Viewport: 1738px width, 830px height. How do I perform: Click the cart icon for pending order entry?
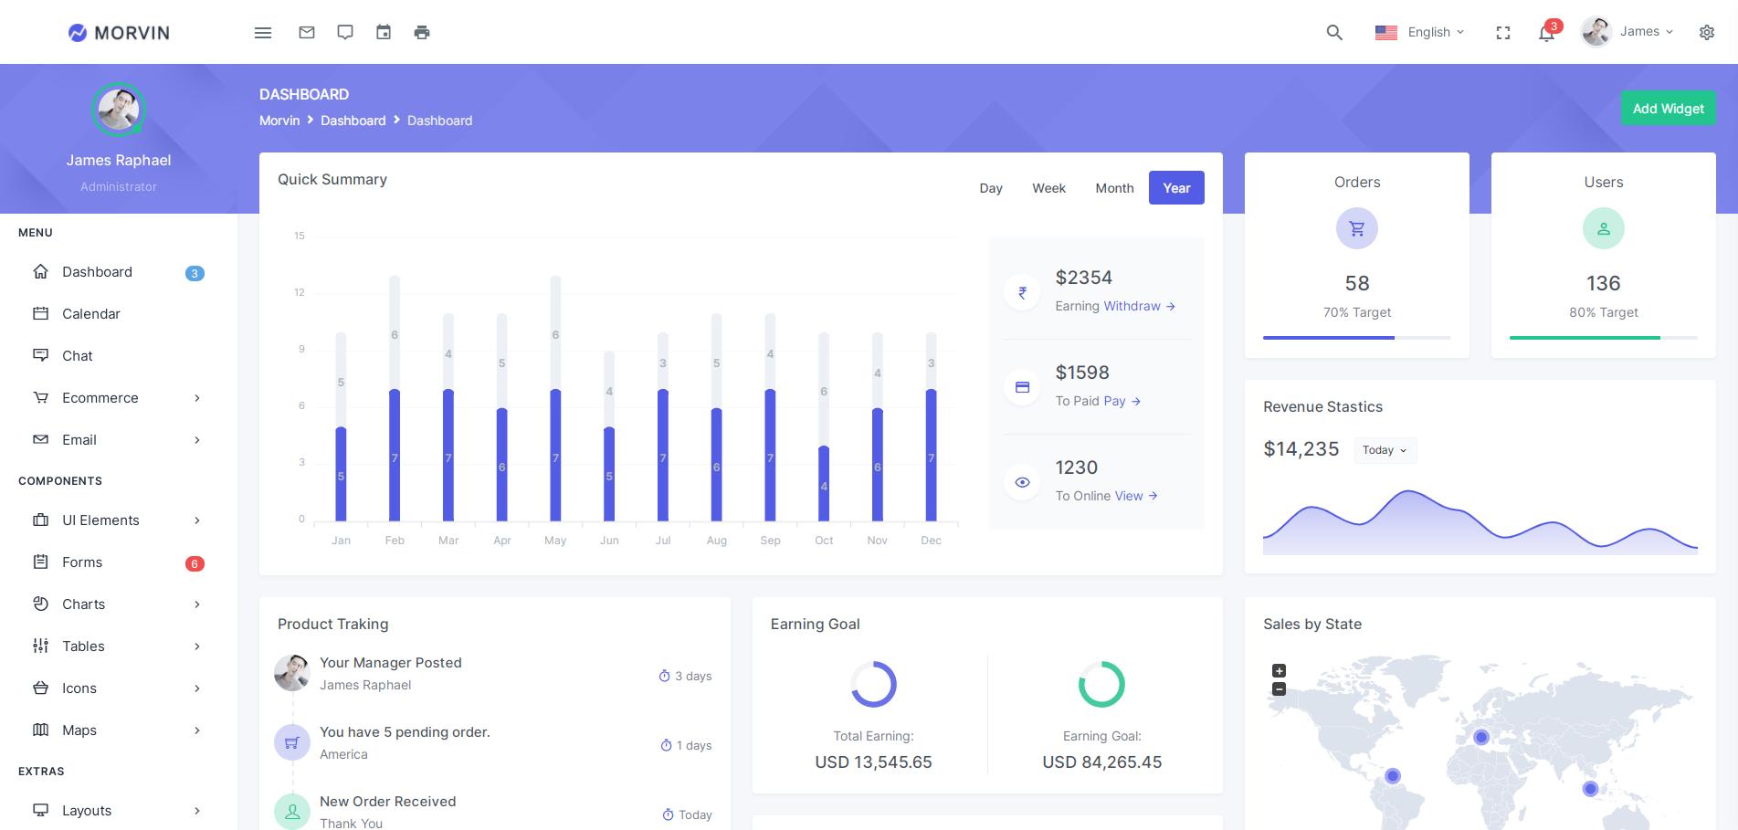point(292,742)
